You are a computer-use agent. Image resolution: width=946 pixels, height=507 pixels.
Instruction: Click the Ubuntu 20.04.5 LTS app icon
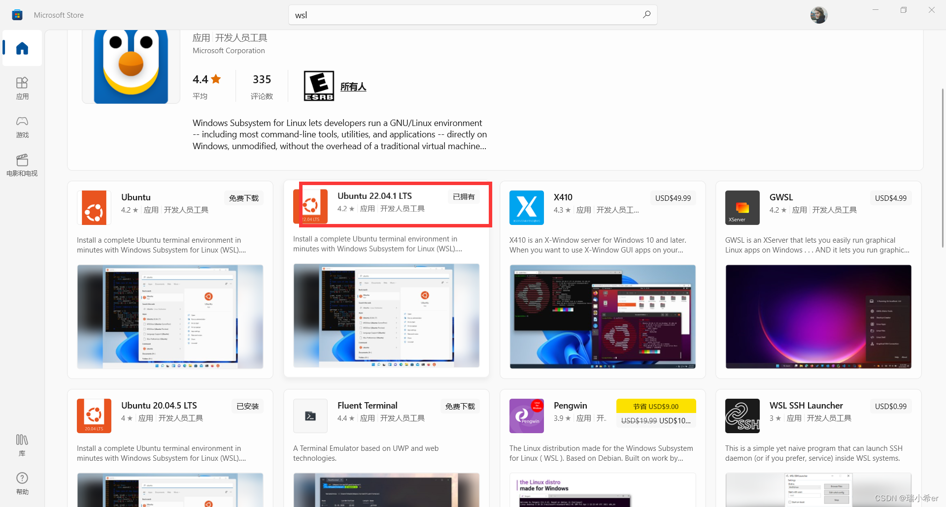[x=94, y=416]
